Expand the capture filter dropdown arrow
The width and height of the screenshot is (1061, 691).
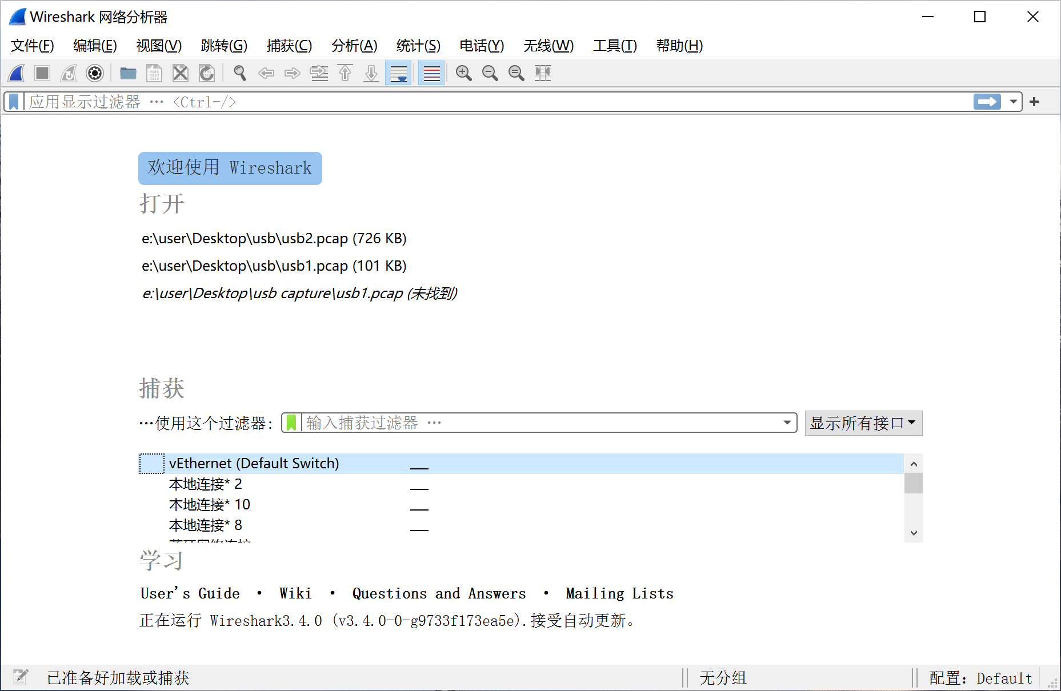pyautogui.click(x=787, y=423)
